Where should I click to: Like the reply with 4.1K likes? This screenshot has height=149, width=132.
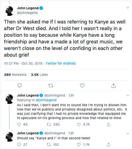79,124
